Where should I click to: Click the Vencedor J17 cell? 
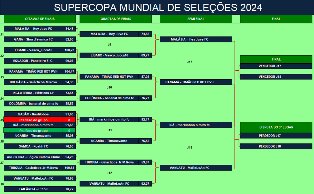(269, 66)
